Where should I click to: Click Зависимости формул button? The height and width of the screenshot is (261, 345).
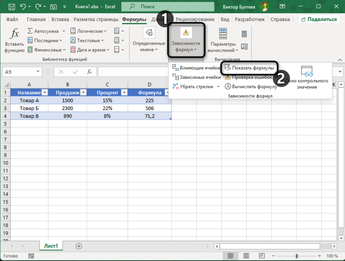[186, 40]
